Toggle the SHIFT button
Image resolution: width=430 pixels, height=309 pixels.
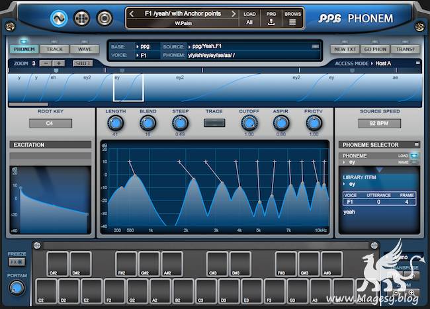click(x=83, y=64)
